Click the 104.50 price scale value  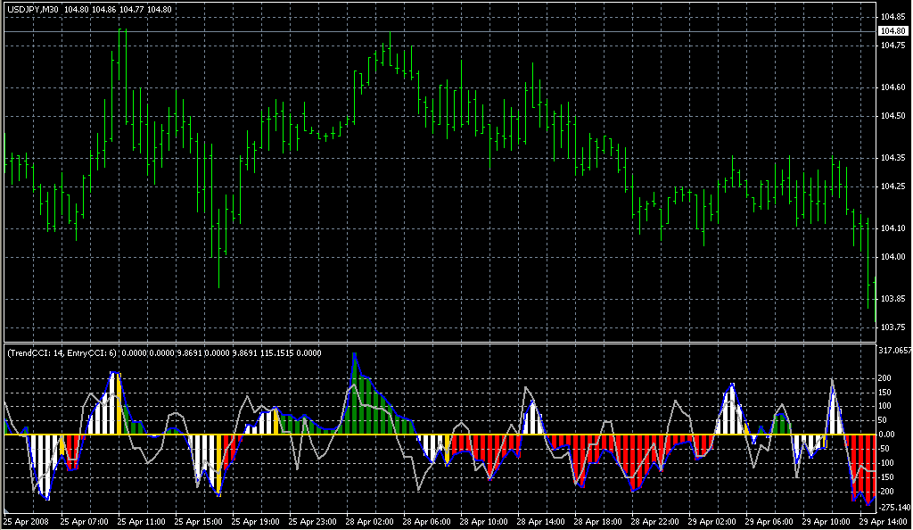pos(893,116)
